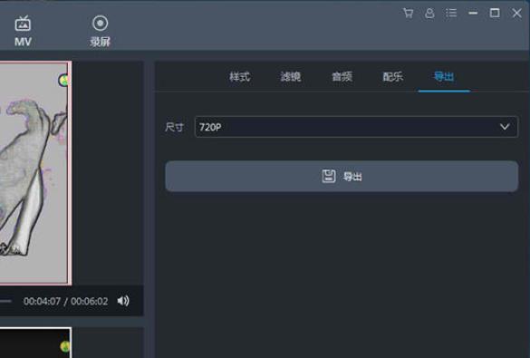Mute the preview volume speaker
530x358 pixels.
tap(123, 301)
